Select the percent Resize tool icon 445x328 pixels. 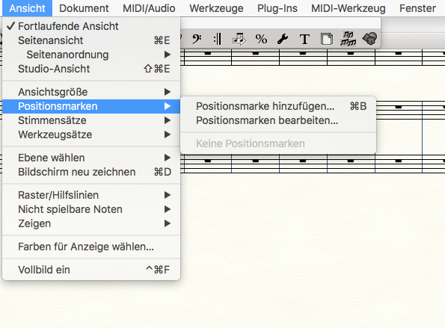(x=261, y=39)
